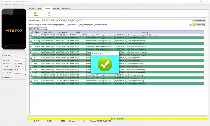Viewport: 210px width, 126px height.
Task: Click the EMMC Flash panel icon
Action: [x=3, y=78]
